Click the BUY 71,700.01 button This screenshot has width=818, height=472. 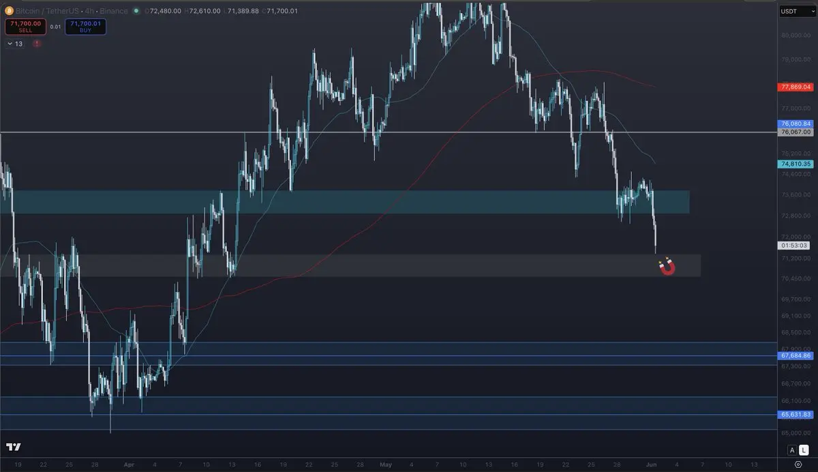tap(86, 27)
